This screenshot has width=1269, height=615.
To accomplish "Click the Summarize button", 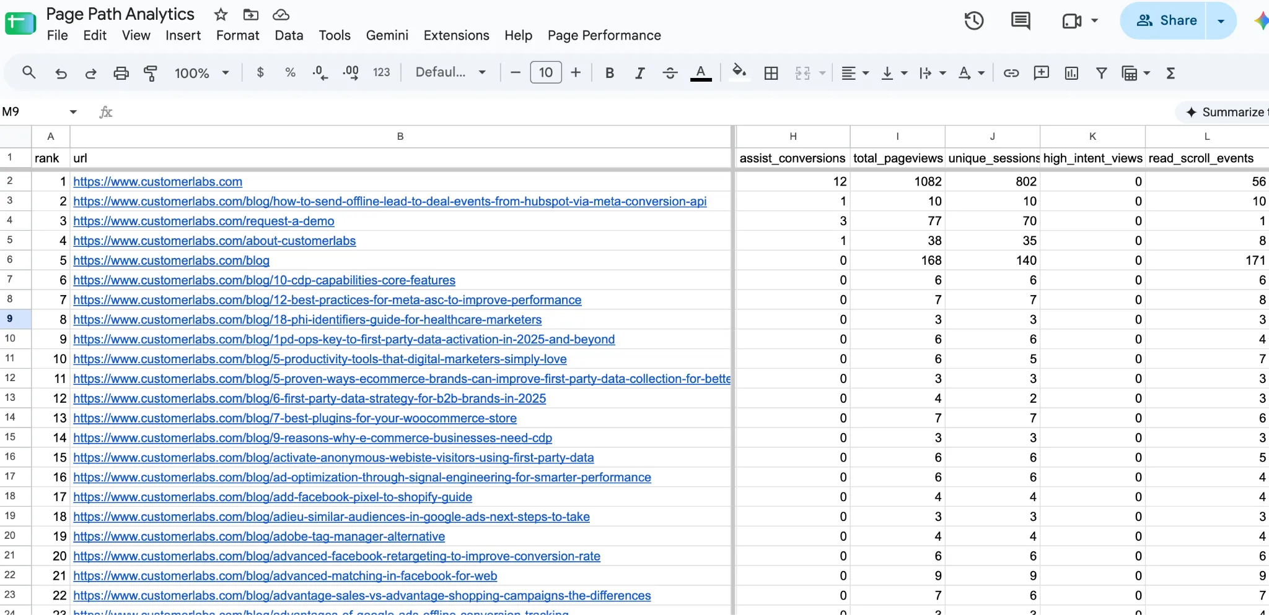I will pos(1224,112).
